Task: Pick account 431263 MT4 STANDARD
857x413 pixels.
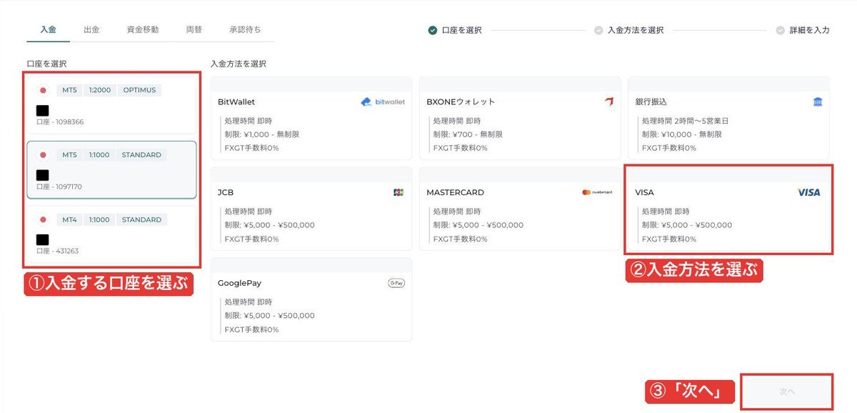Action: tap(111, 234)
